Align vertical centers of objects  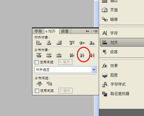click(82, 43)
